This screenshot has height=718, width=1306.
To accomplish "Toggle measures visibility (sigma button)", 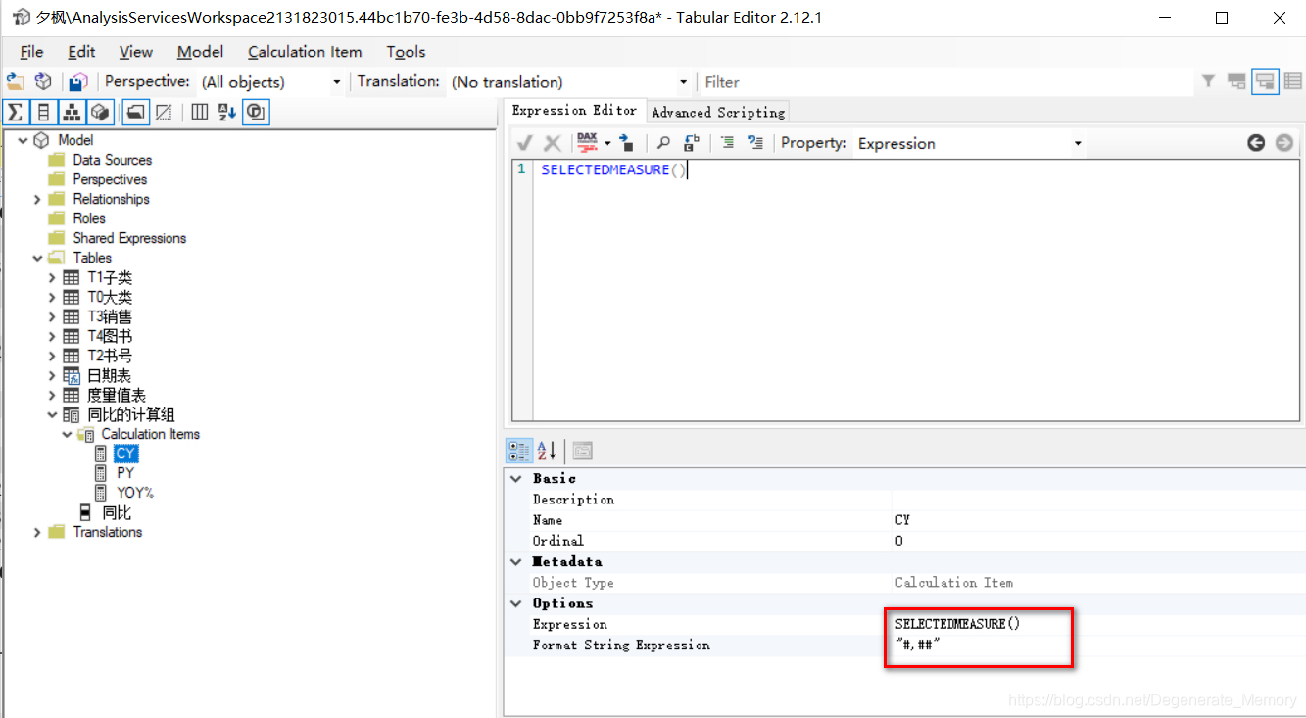I will 15,112.
